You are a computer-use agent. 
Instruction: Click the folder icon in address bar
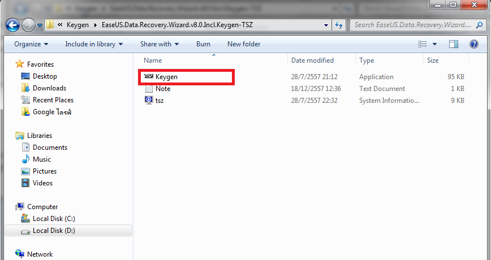(x=50, y=25)
